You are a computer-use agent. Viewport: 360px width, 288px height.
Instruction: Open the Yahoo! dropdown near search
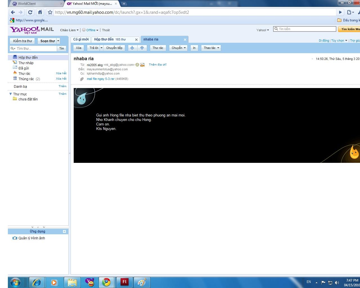point(263,30)
